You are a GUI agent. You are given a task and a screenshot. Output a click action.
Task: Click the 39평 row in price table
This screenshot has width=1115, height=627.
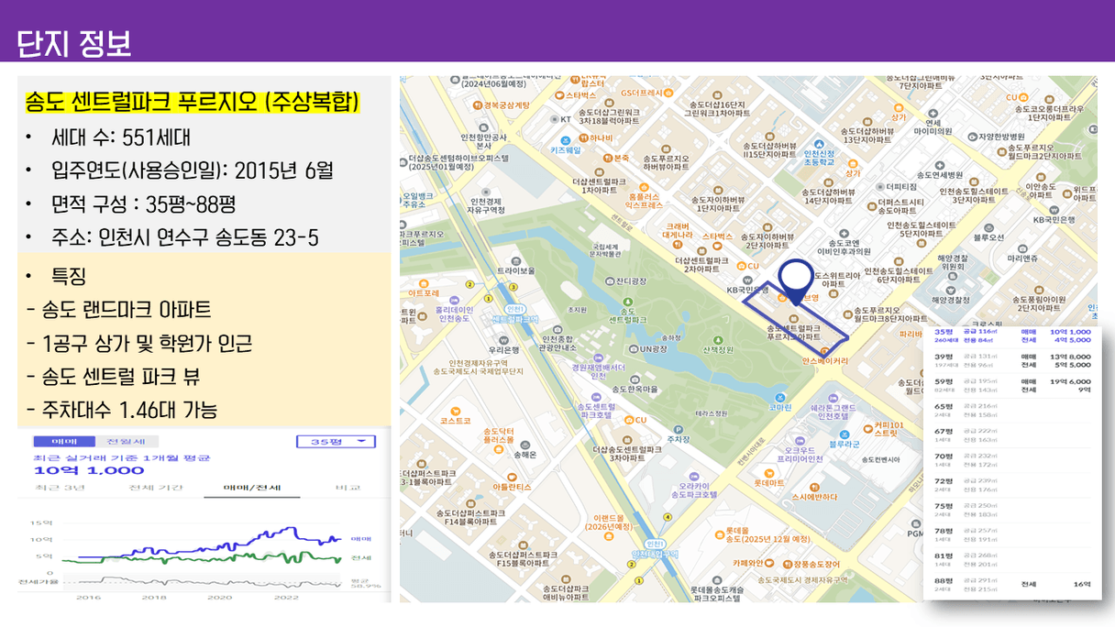1012,360
